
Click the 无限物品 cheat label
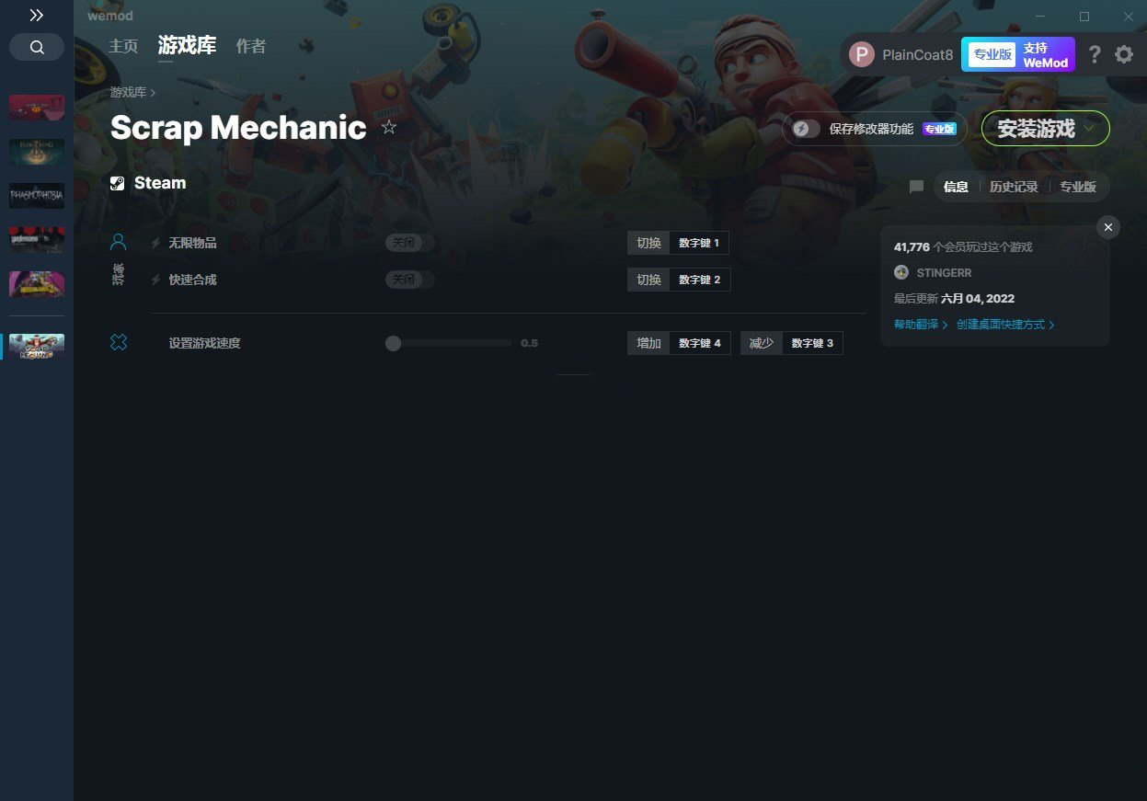192,243
